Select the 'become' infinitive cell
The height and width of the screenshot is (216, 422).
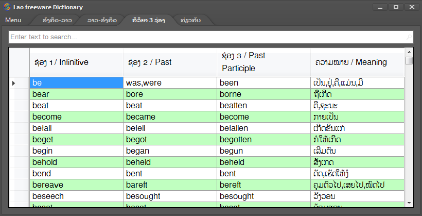pyautogui.click(x=76, y=117)
